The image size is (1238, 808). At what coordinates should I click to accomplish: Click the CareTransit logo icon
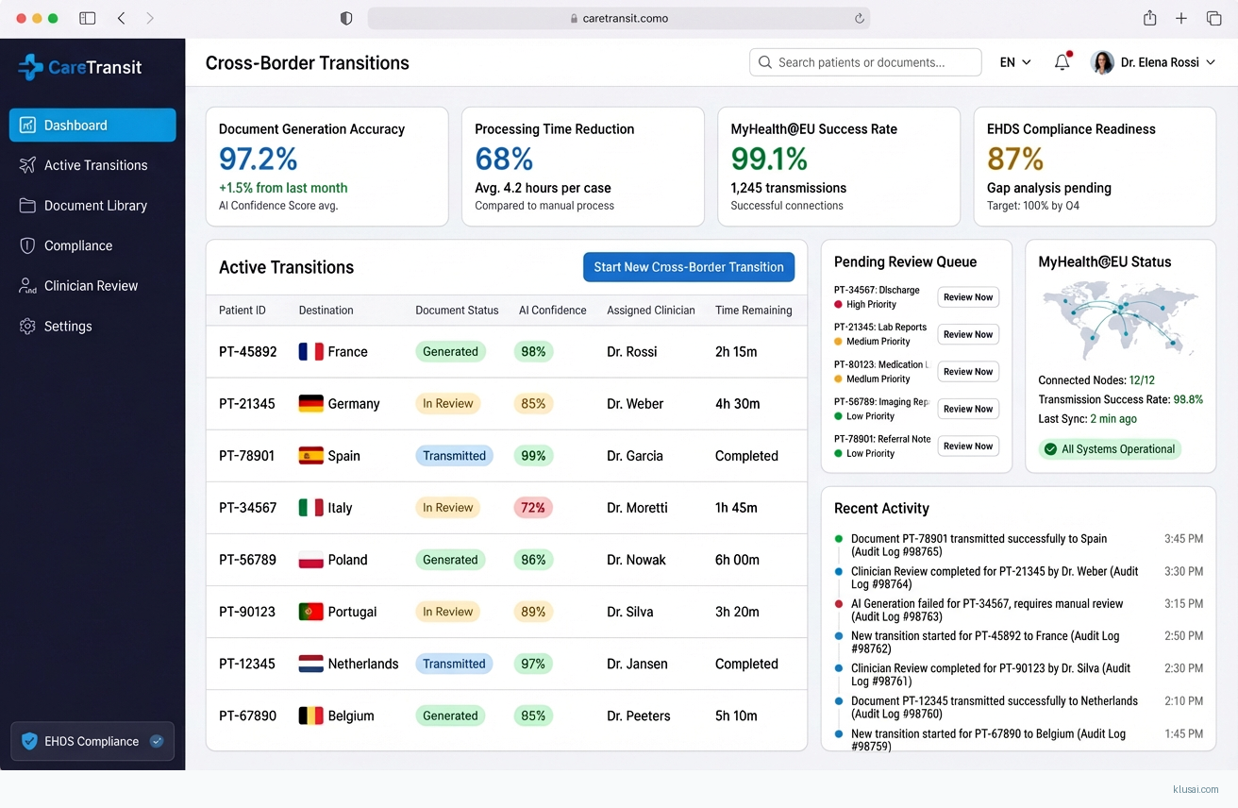pyautogui.click(x=30, y=67)
